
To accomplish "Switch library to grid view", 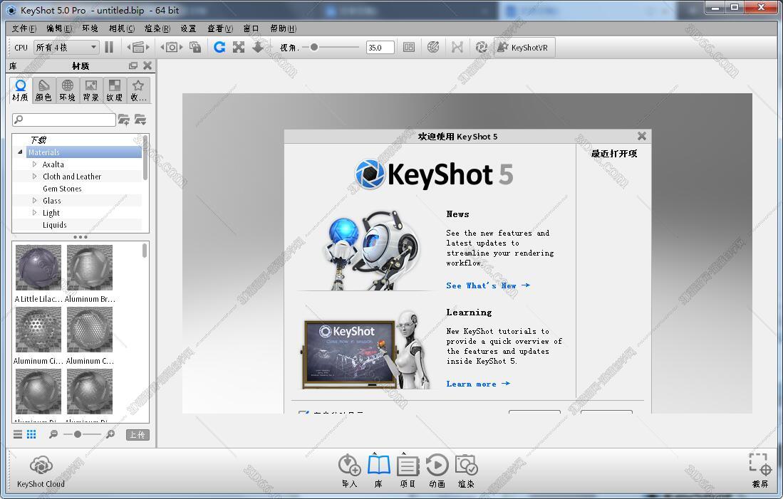I will pos(31,435).
